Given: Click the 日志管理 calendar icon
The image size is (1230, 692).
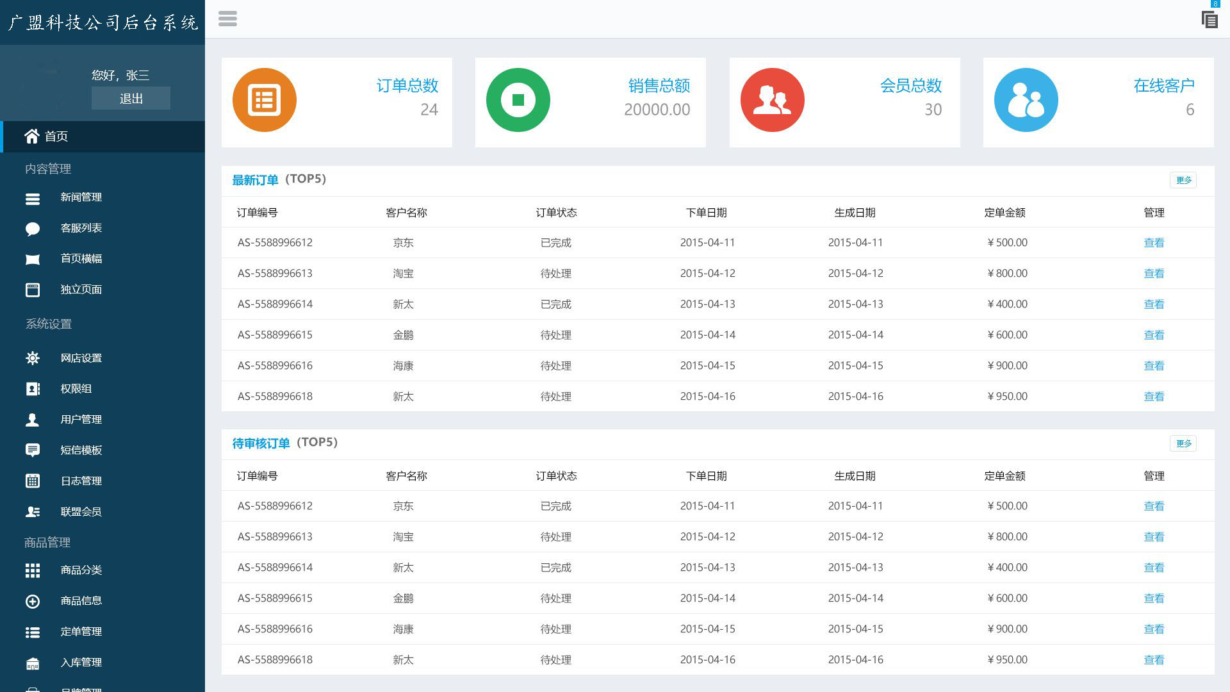Looking at the screenshot, I should pos(33,481).
